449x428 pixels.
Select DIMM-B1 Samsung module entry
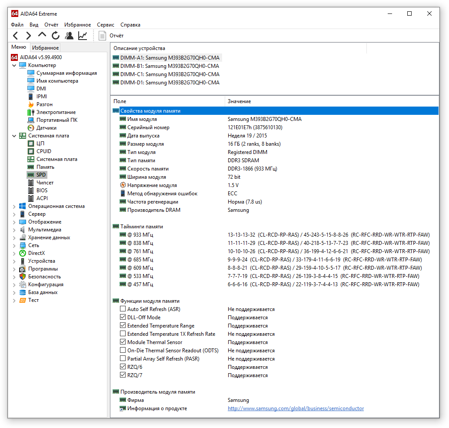[170, 66]
